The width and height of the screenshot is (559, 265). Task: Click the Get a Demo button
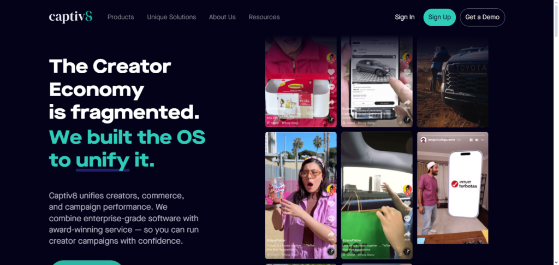(x=483, y=17)
